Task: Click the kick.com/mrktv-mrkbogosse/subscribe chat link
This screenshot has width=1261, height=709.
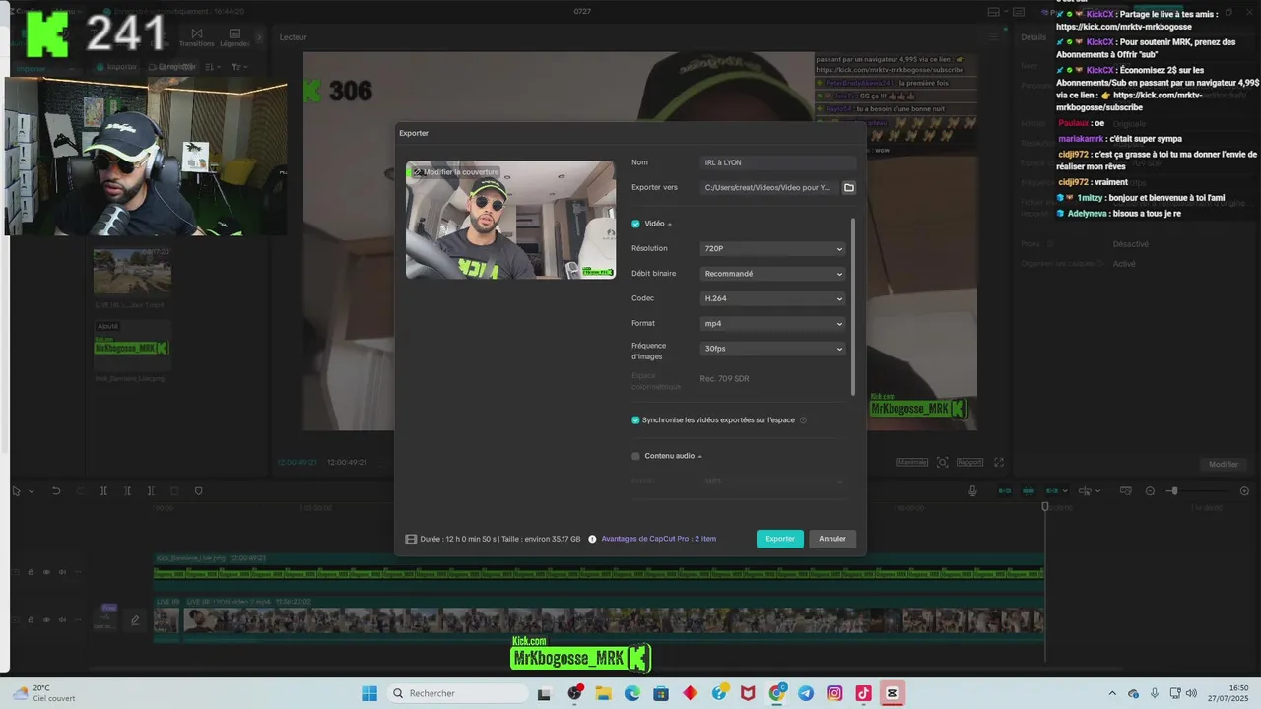Action: 1128,100
